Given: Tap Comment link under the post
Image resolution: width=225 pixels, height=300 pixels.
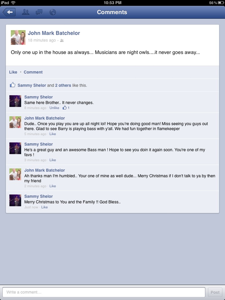Looking at the screenshot, I should click(33, 72).
